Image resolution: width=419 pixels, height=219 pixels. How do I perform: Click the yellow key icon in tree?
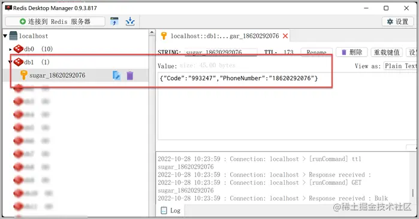(x=23, y=75)
